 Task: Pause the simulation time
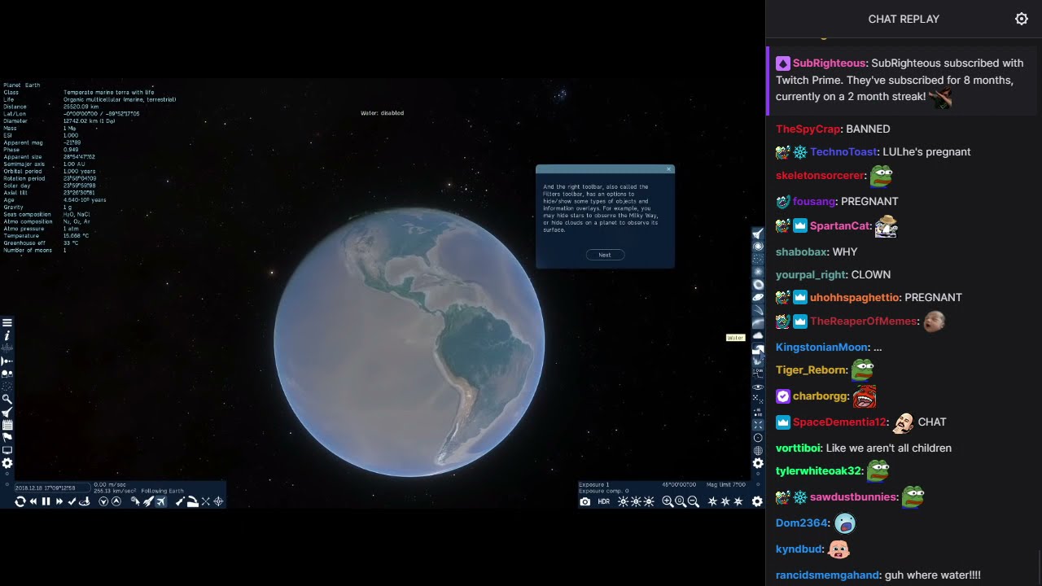(46, 501)
